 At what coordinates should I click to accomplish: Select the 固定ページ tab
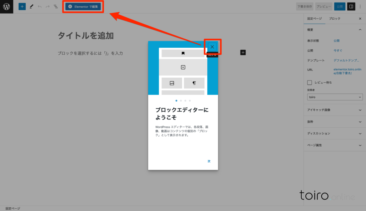click(x=315, y=19)
